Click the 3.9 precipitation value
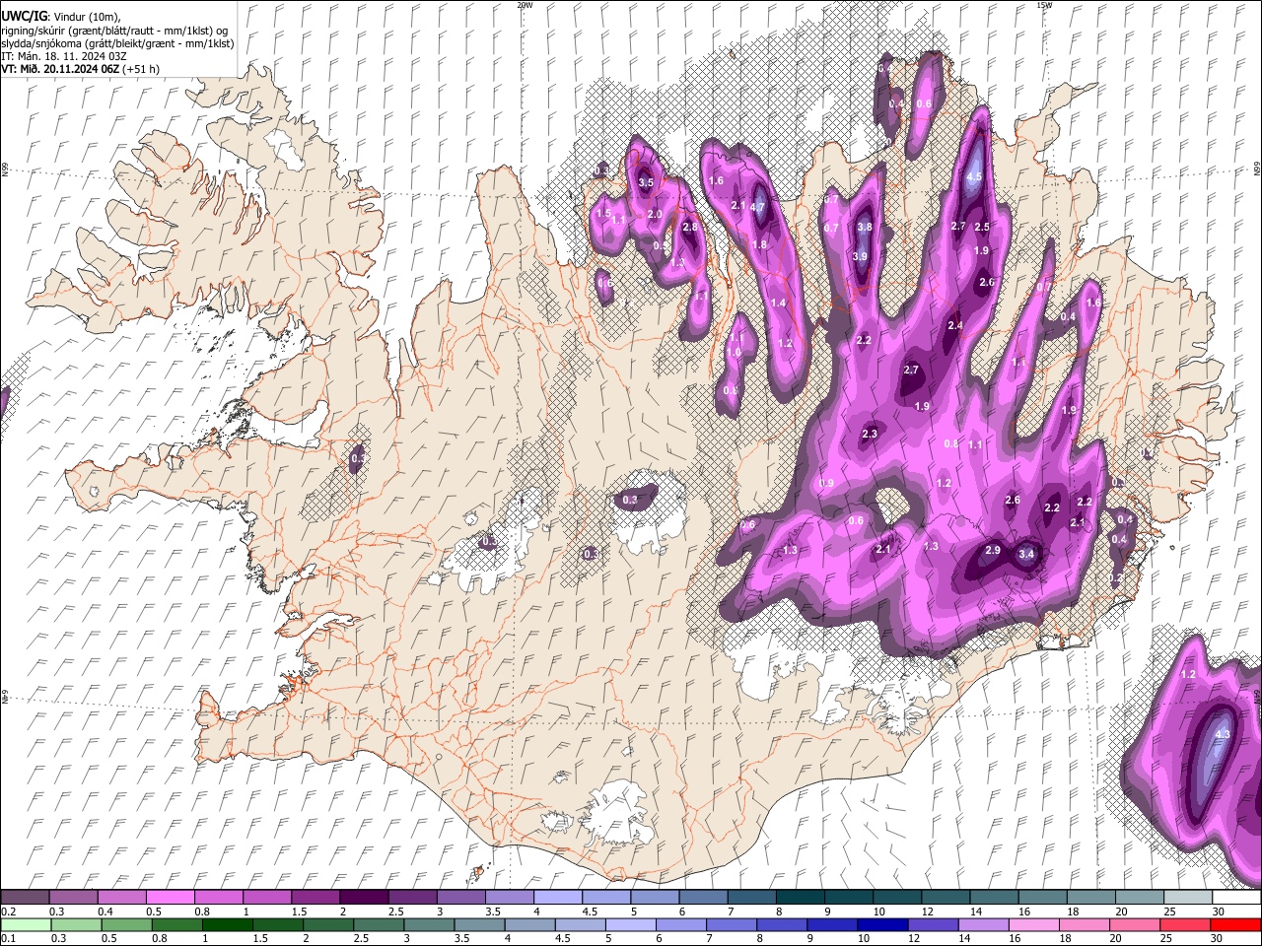The width and height of the screenshot is (1262, 946). click(859, 256)
